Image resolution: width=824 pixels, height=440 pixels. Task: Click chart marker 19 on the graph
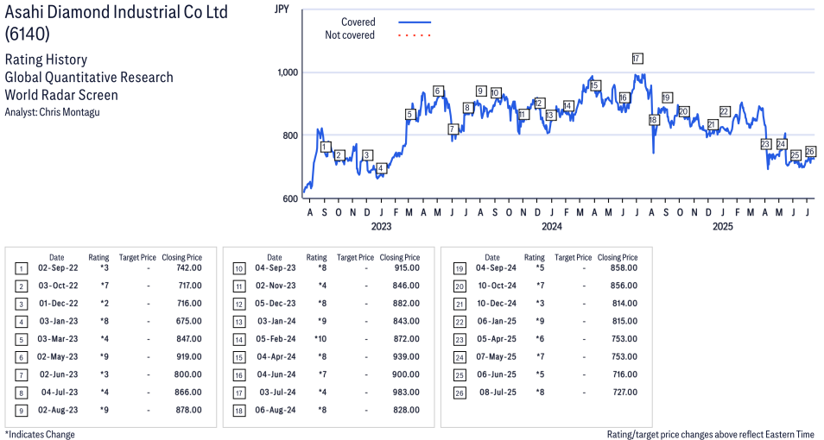point(666,97)
